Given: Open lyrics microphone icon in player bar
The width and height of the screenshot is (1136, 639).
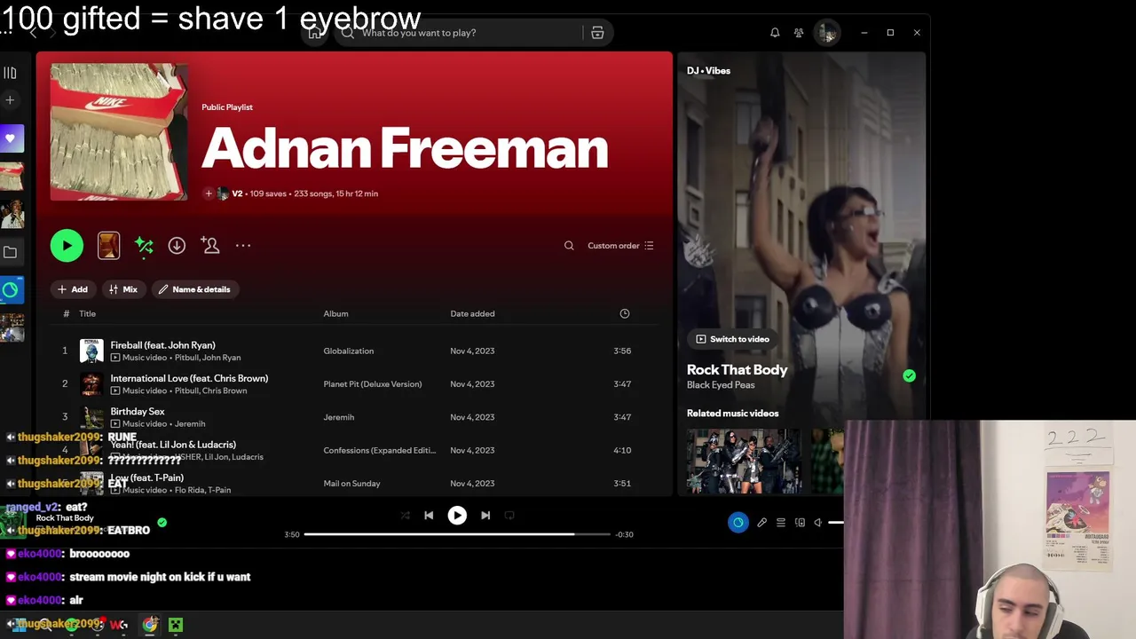Looking at the screenshot, I should 761,523.
